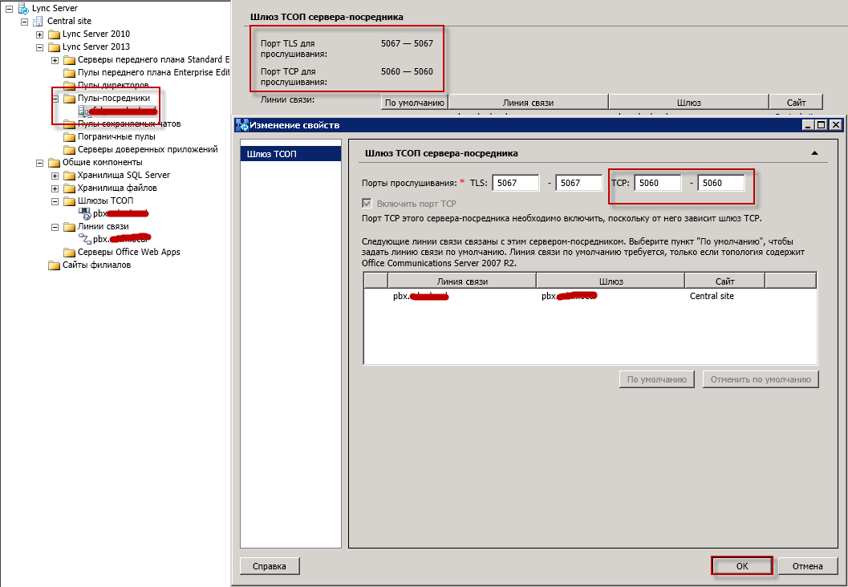Click the Отмена button
Viewport: 848px width, 587px height.
coord(807,566)
